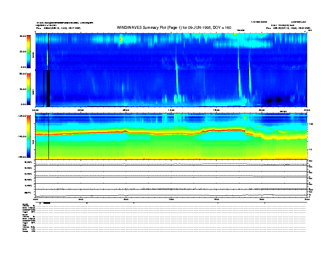Click the -125.00 label on TNR scale

pos(22,116)
